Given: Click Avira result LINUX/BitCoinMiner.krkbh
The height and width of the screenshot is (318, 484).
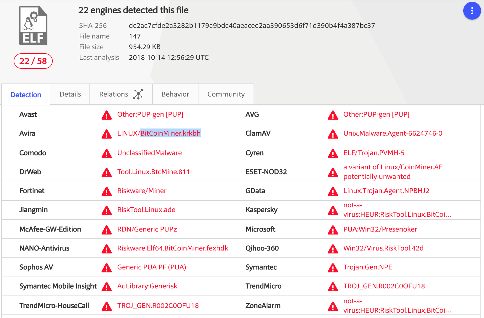Looking at the screenshot, I should coord(159,133).
